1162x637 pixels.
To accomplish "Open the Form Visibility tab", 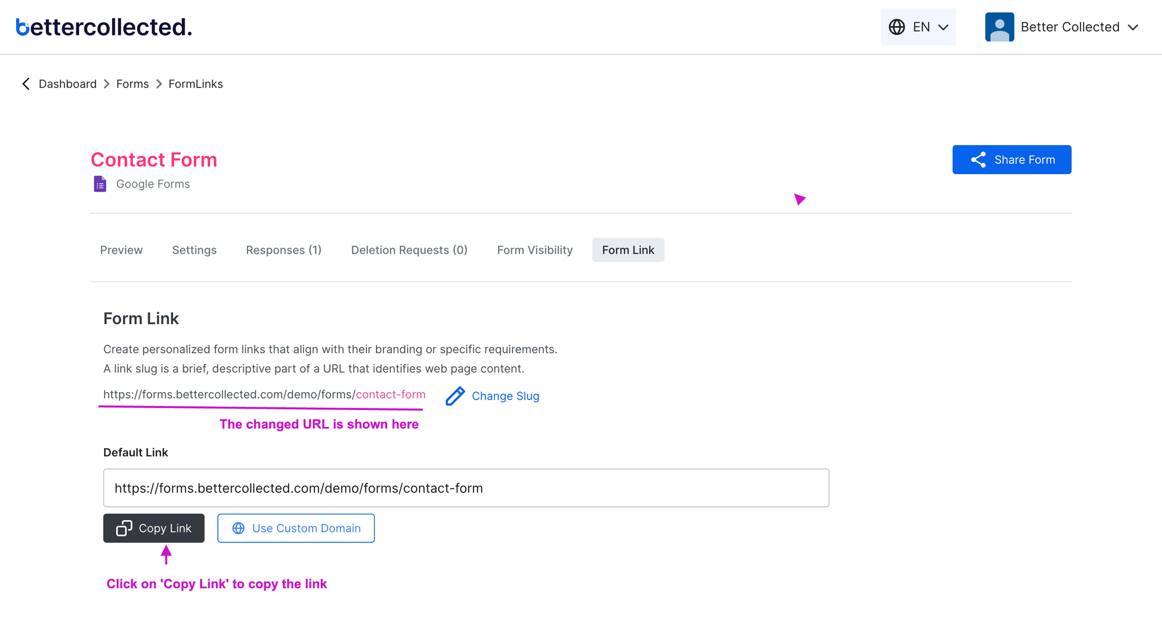I will coord(535,250).
